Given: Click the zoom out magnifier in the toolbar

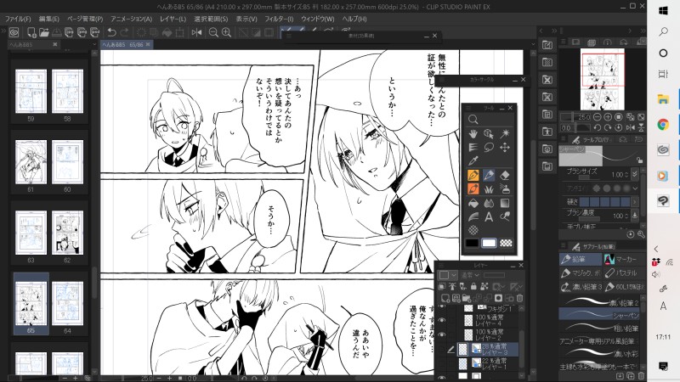Looking at the screenshot, I should click(213, 32).
